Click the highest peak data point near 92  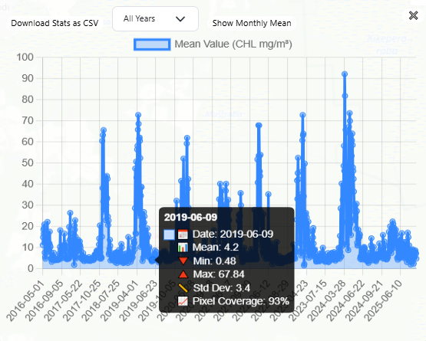pos(345,74)
